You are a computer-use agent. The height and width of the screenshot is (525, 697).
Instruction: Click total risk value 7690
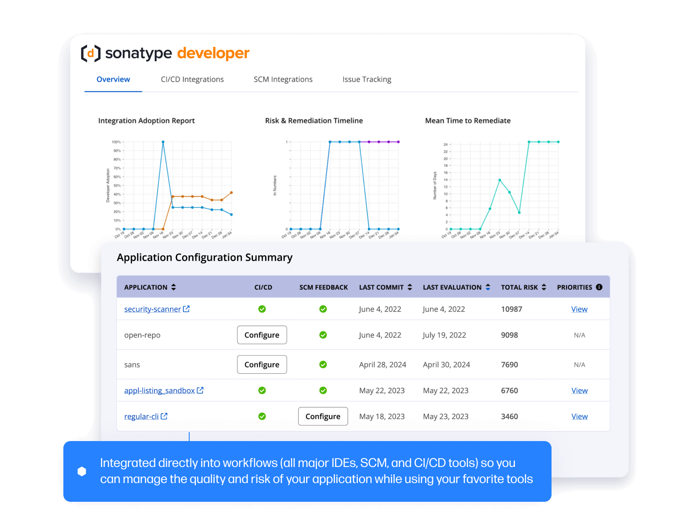point(509,365)
